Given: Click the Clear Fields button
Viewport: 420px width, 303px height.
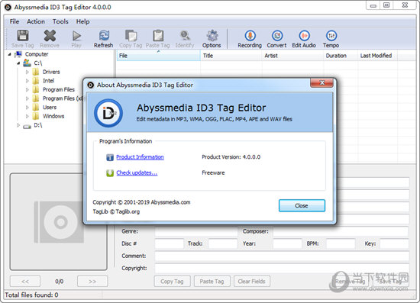Looking at the screenshot, I should [252, 282].
